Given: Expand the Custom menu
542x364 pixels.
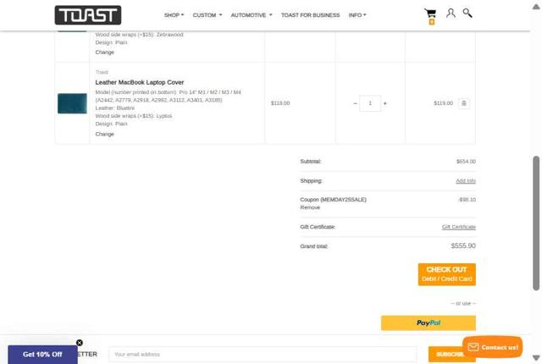Looking at the screenshot, I should pyautogui.click(x=207, y=15).
